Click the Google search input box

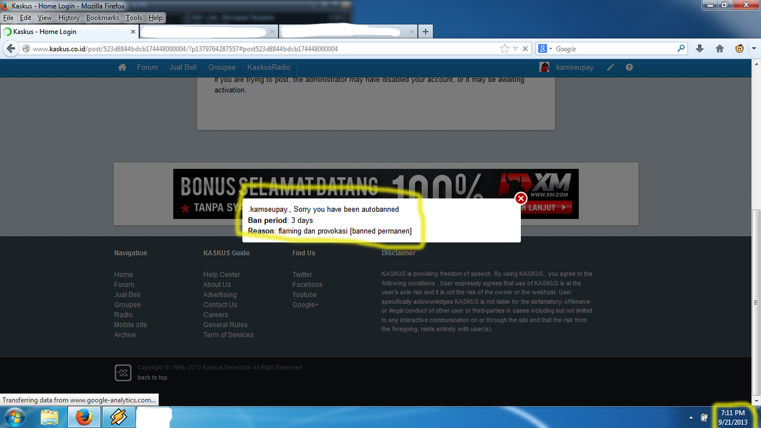[x=615, y=49]
